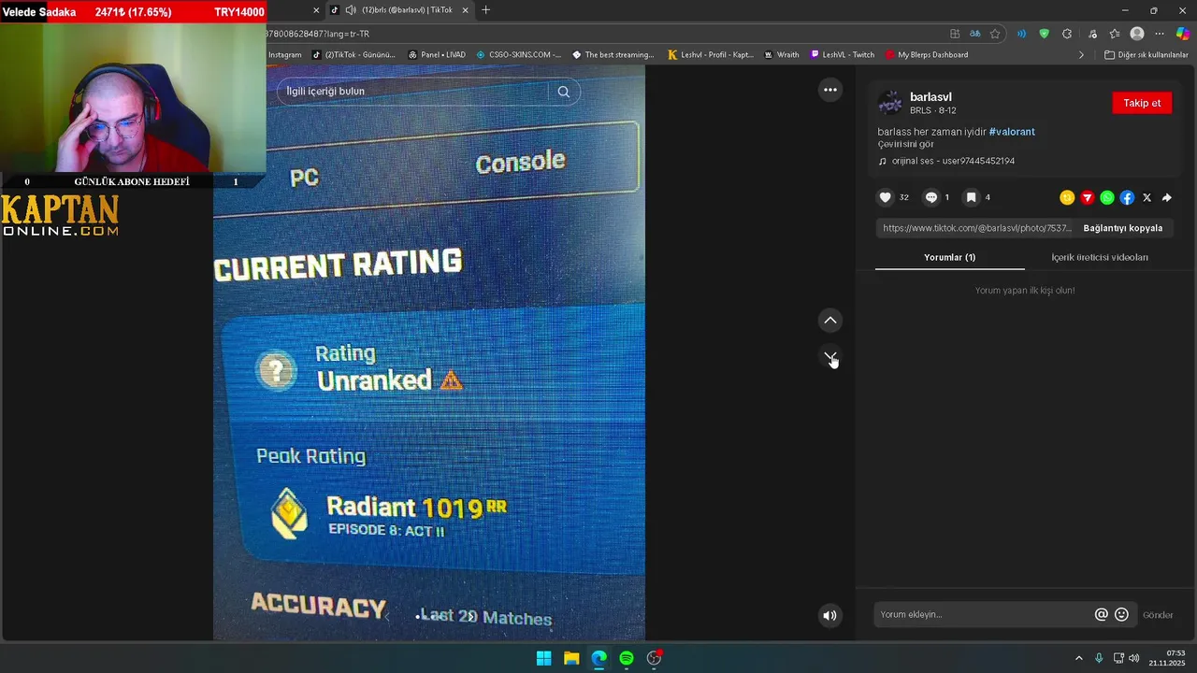The image size is (1197, 673).
Task: Open the CSGO-SKINS.COM bookmark
Action: pos(518,55)
